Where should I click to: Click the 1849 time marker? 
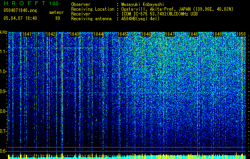point(217,35)
